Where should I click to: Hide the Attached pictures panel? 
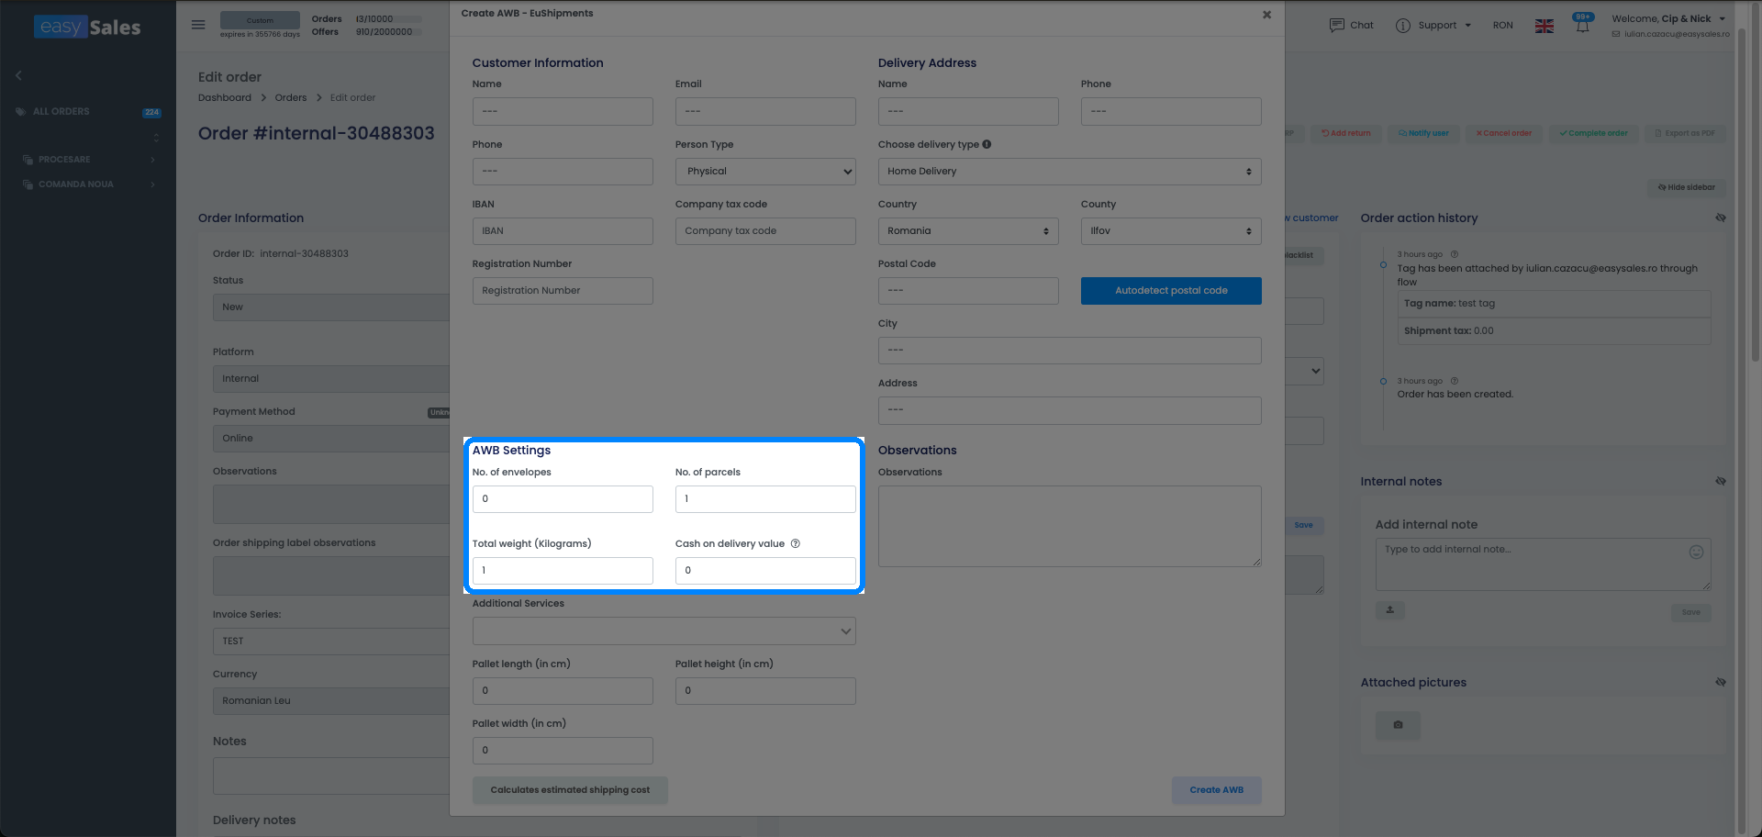1721,683
